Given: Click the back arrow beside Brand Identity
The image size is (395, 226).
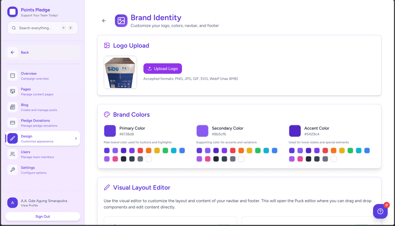Looking at the screenshot, I should coord(104,21).
